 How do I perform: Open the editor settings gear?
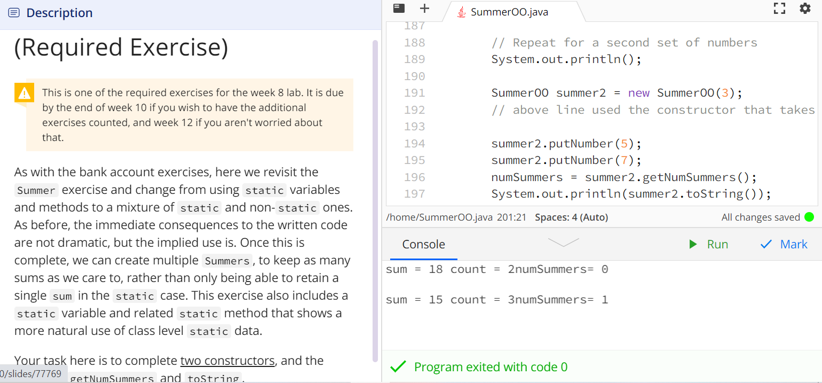pyautogui.click(x=805, y=8)
